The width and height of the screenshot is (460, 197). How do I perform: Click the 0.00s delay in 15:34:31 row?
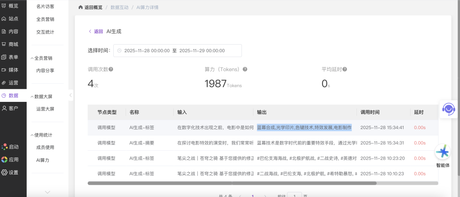coord(420,143)
